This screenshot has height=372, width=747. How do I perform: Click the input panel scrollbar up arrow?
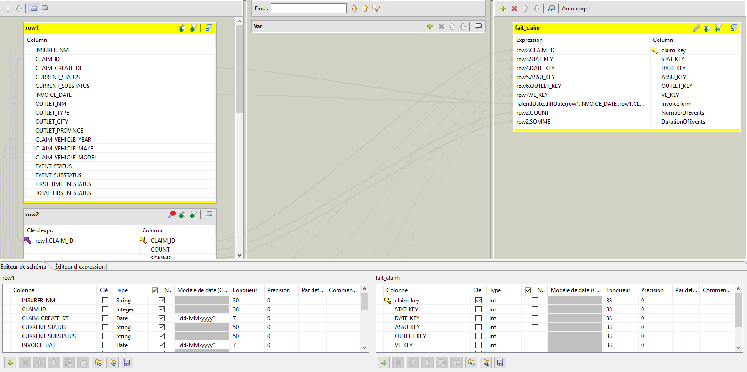[x=239, y=21]
